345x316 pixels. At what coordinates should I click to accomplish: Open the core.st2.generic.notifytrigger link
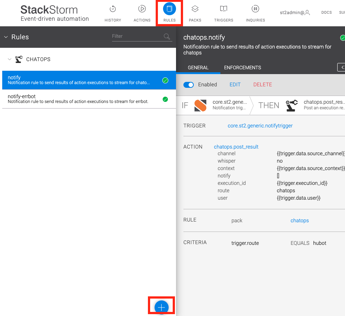tap(260, 126)
